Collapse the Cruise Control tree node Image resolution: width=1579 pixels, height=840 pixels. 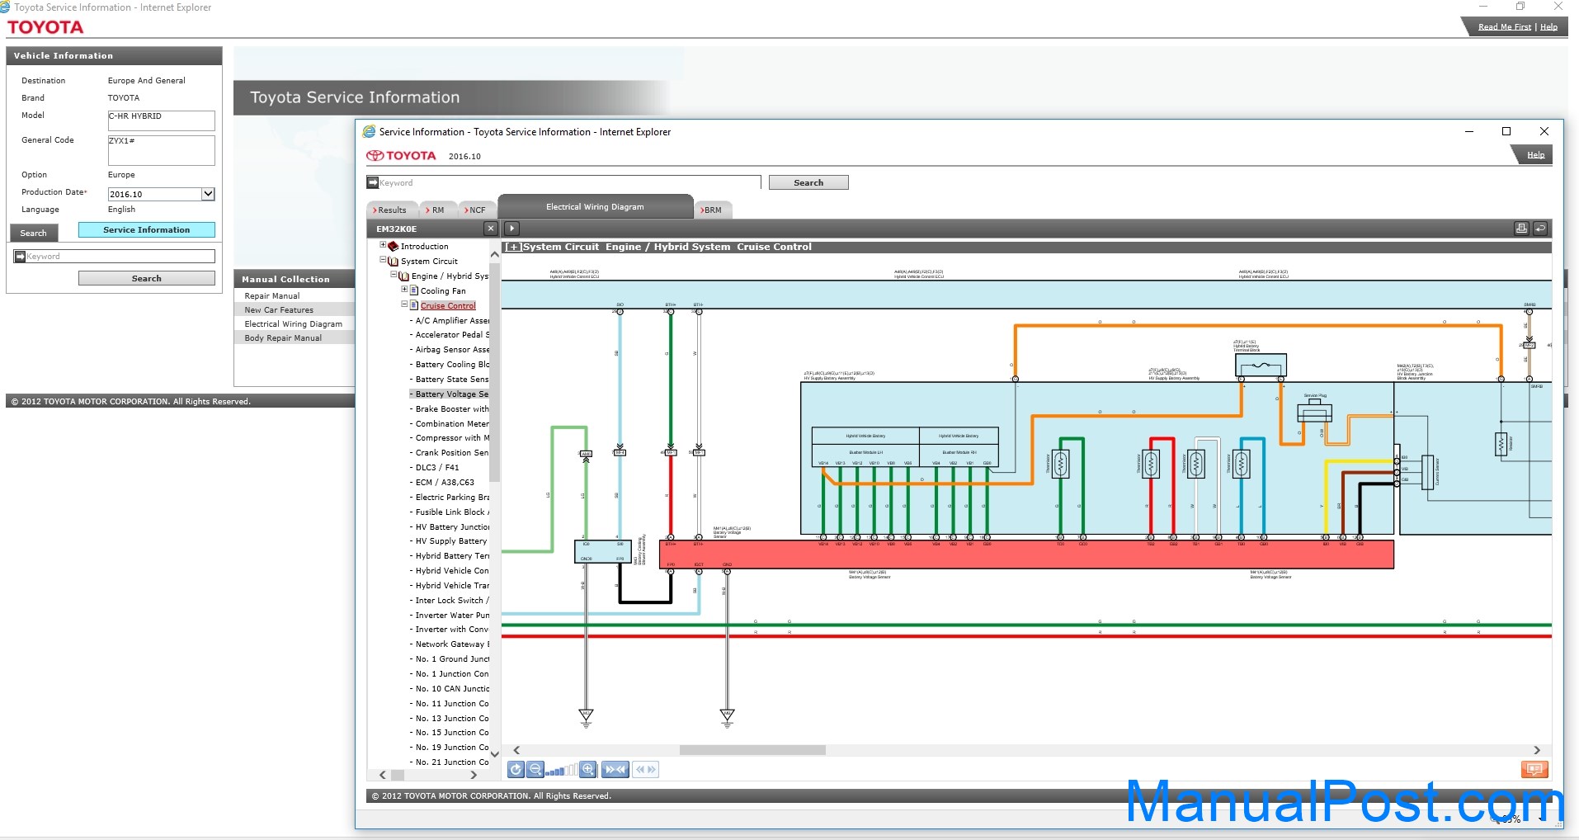tap(404, 304)
